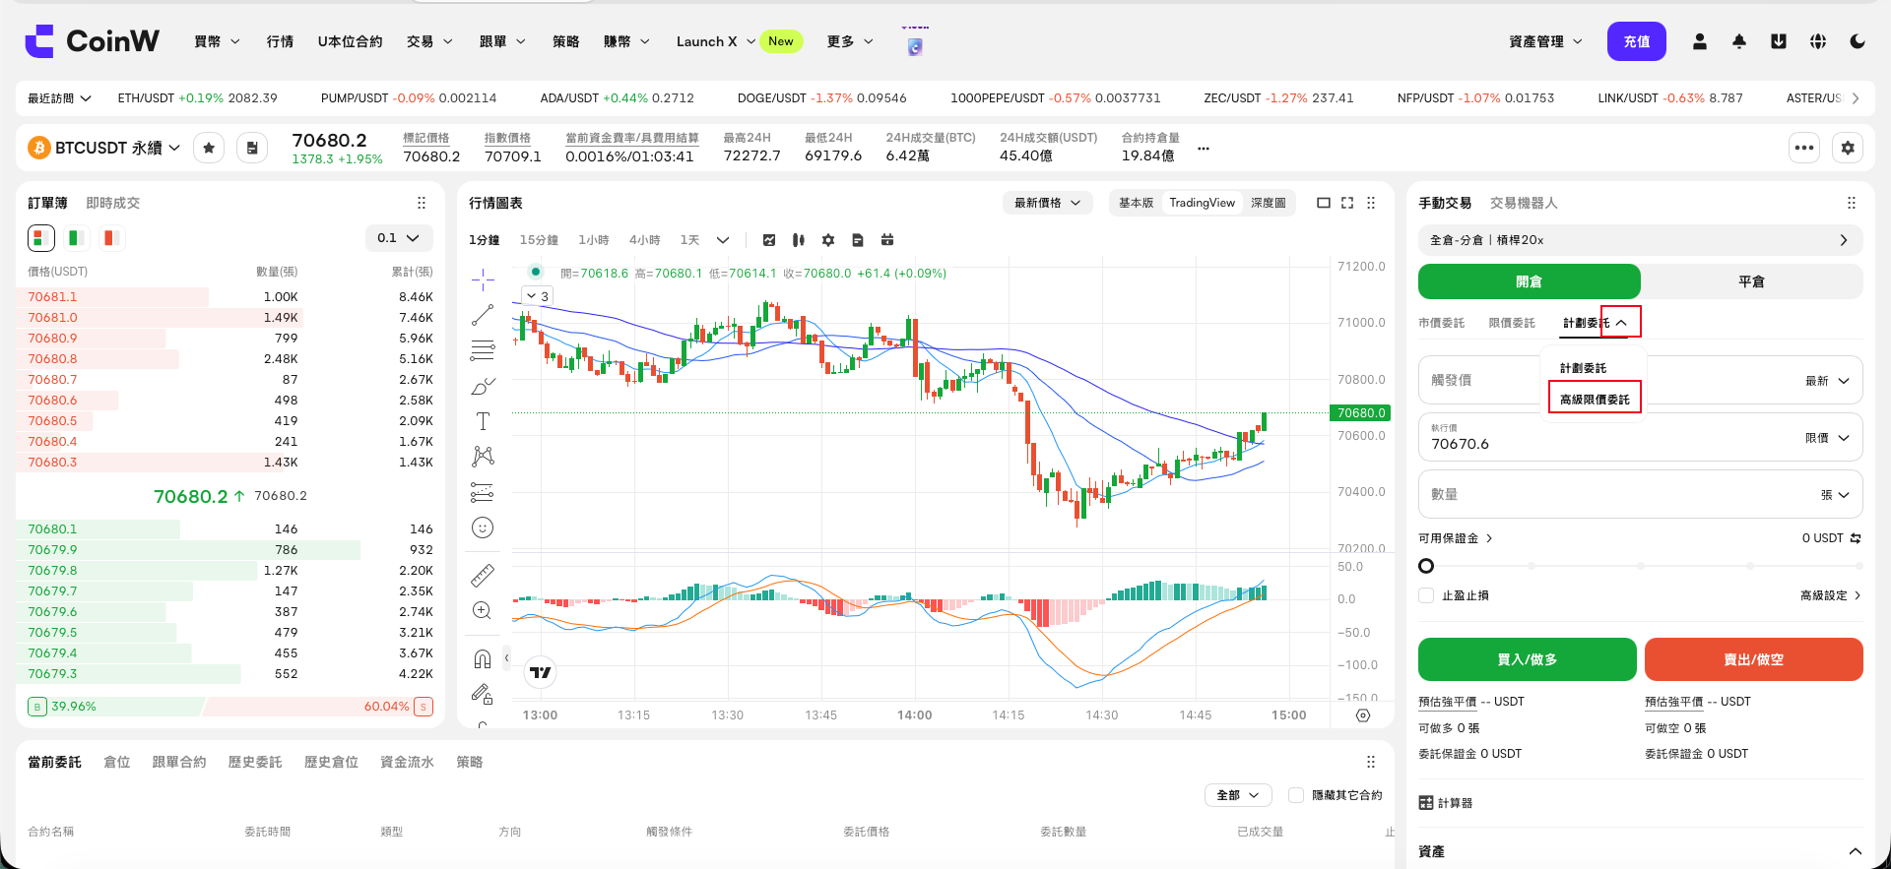
Task: Show both bids and asks order book view
Action: [40, 237]
